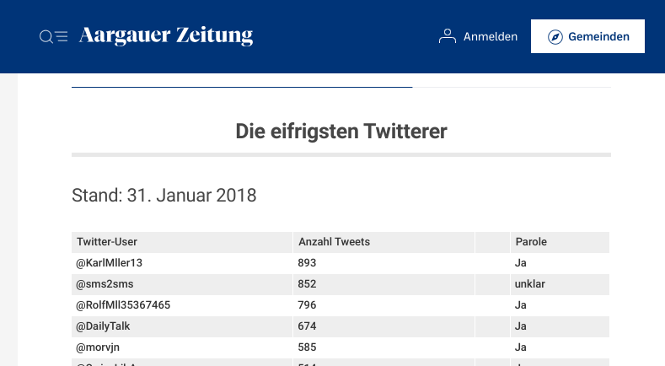Click the heading 'Die eifrigsten Twitterer'
665x366 pixels.
click(341, 132)
